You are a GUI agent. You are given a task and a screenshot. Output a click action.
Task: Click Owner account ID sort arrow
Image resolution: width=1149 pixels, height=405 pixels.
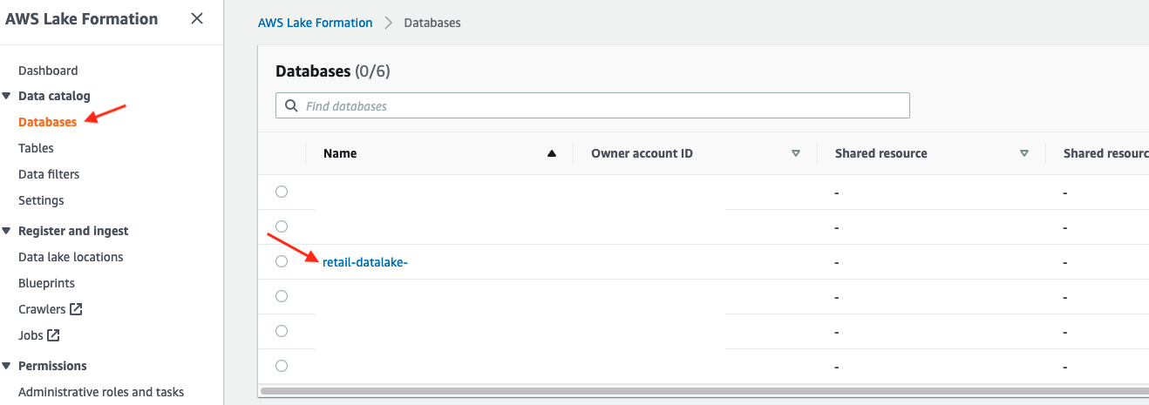point(795,153)
